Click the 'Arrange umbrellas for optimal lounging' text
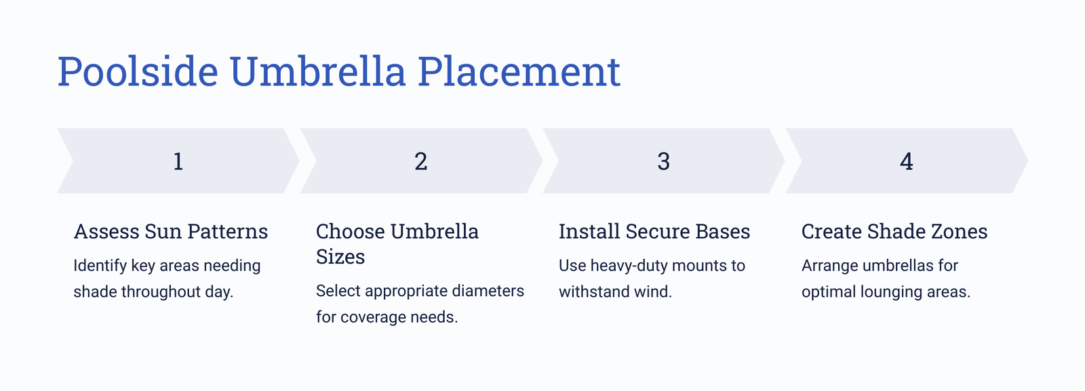 [886, 279]
